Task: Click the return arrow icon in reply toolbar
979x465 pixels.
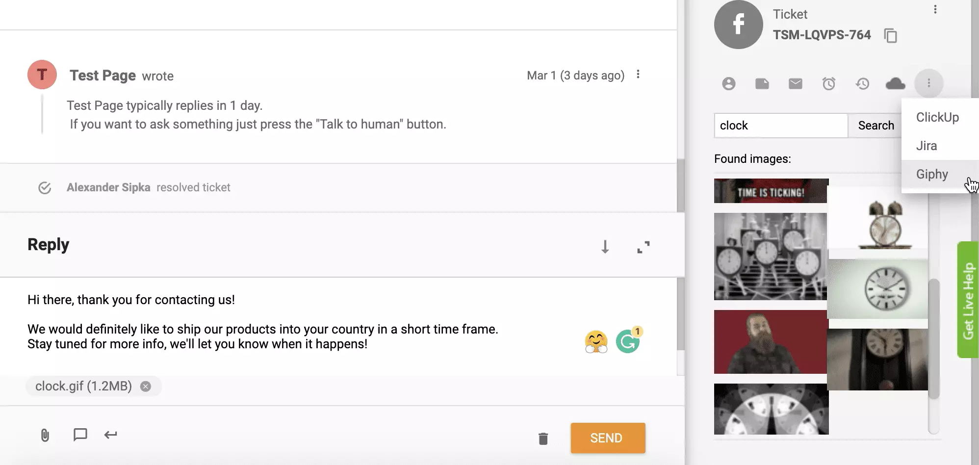Action: [x=110, y=435]
